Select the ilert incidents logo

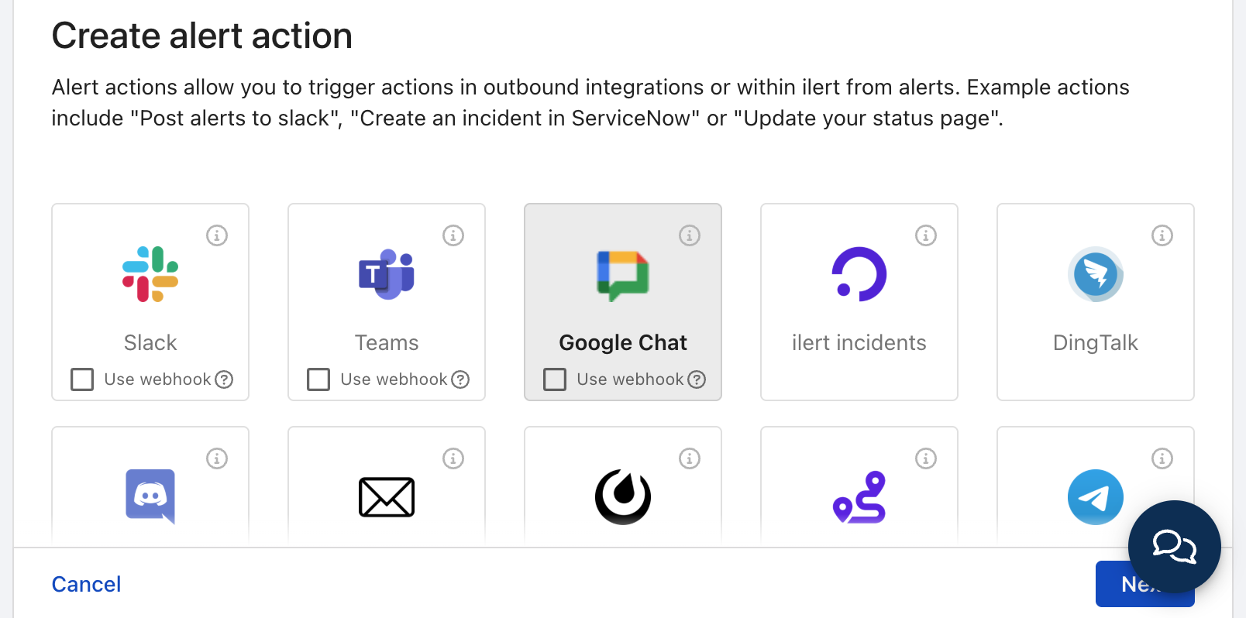point(859,274)
